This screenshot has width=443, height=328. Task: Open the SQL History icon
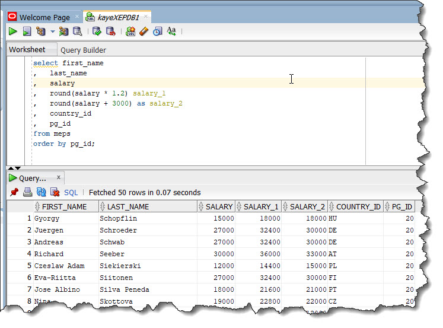(x=158, y=31)
